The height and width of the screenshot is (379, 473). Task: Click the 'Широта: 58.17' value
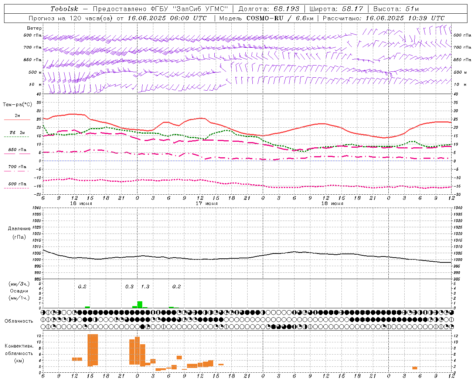[336, 9]
